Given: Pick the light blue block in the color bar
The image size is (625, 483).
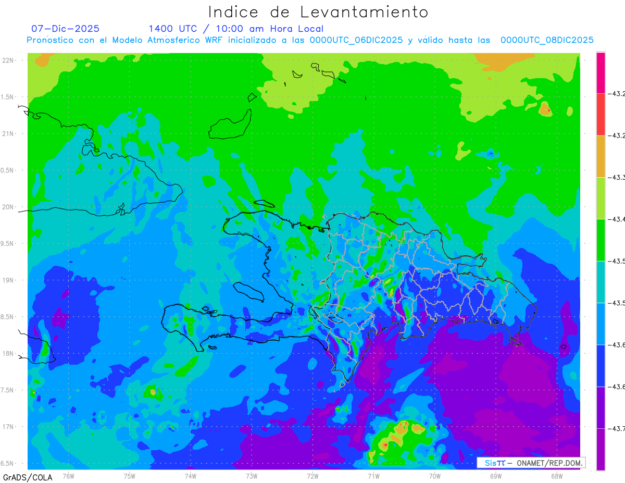Looking at the screenshot, I should point(601,324).
